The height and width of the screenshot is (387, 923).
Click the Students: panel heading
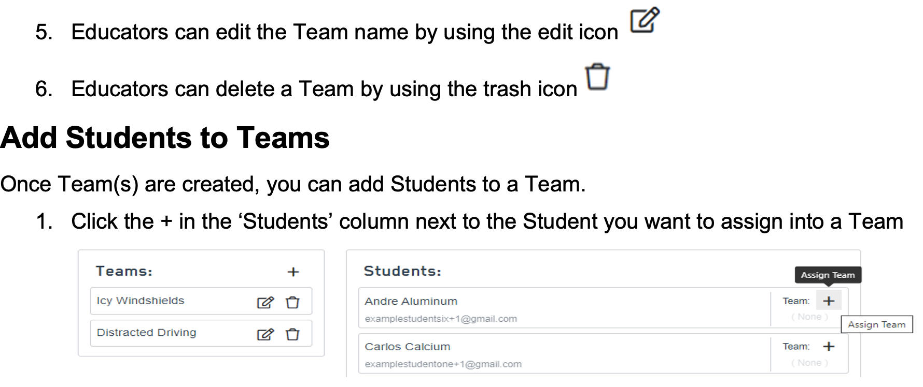[x=402, y=271]
